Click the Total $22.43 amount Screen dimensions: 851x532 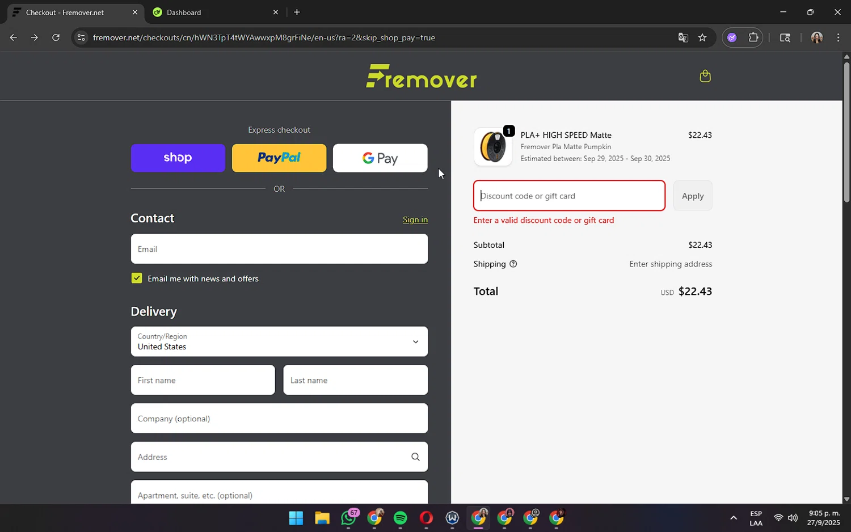(x=695, y=291)
